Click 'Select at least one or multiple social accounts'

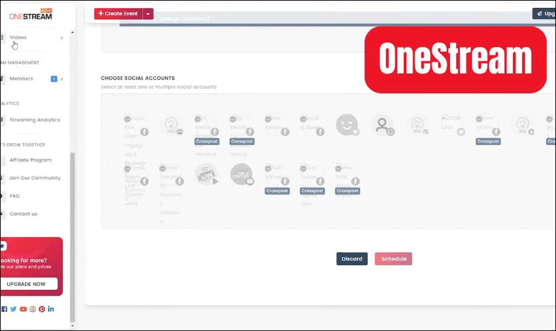point(158,87)
